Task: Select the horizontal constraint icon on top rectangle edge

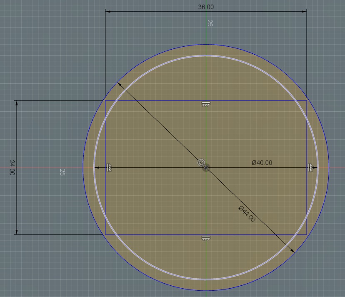Action: click(205, 104)
